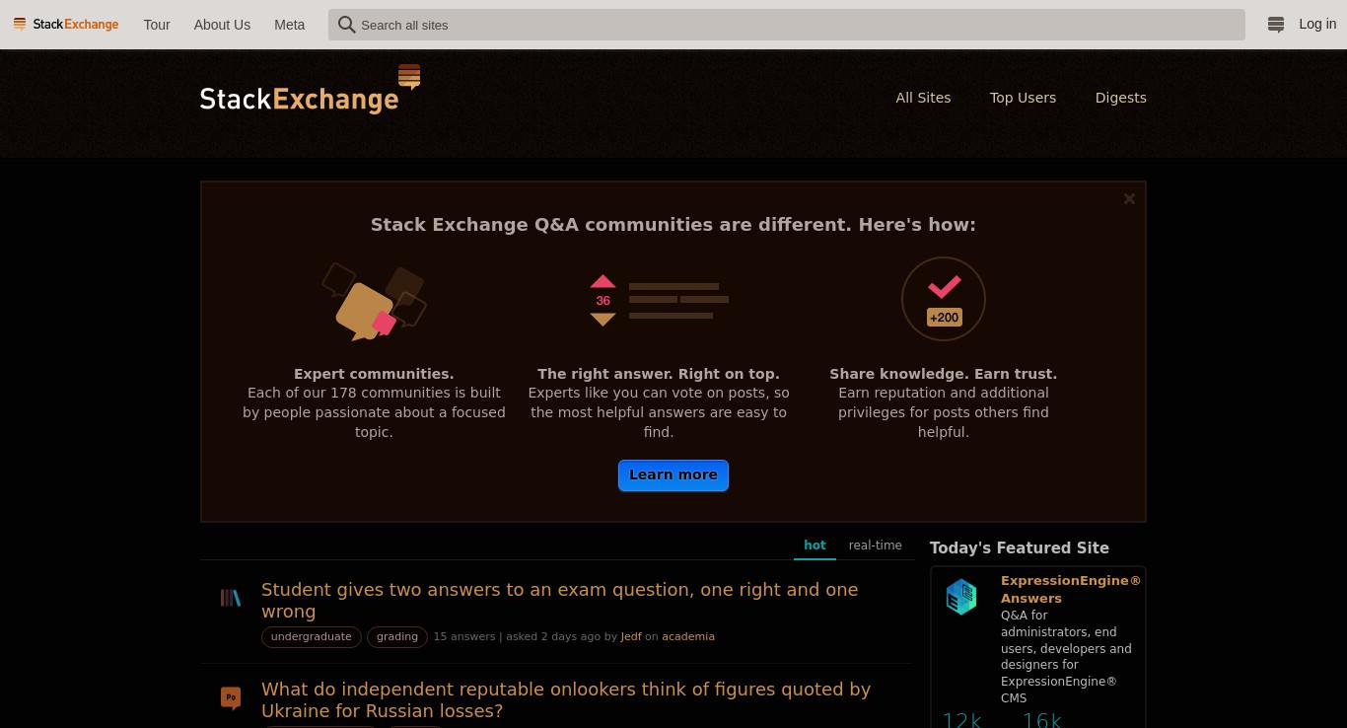Select the undergraduate tag
1347x728 pixels.
(x=312, y=637)
